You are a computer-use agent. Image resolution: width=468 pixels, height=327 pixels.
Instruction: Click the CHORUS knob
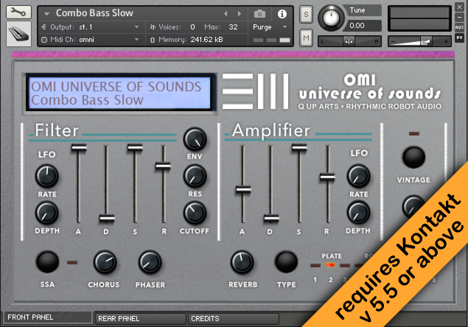click(x=105, y=262)
